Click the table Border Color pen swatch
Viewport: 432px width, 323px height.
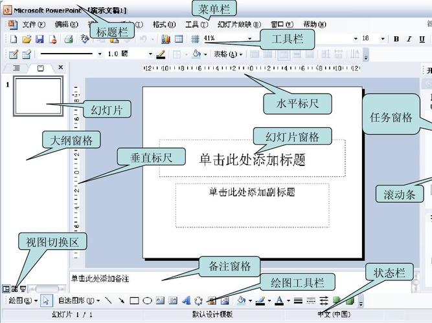point(161,54)
